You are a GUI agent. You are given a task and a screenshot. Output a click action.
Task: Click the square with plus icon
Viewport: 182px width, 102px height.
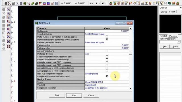(x=126, y=3)
